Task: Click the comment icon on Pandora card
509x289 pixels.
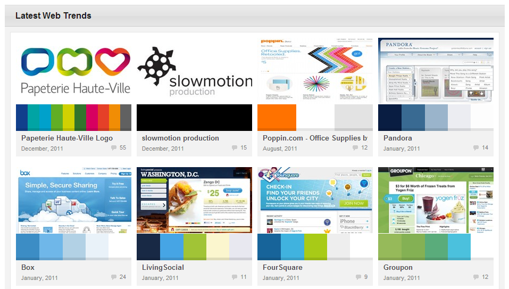Action: (476, 148)
